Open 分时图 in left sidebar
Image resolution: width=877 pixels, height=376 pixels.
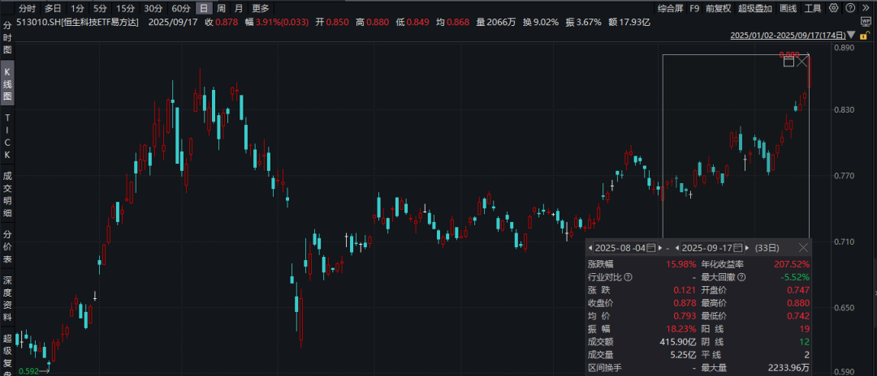pos(7,39)
